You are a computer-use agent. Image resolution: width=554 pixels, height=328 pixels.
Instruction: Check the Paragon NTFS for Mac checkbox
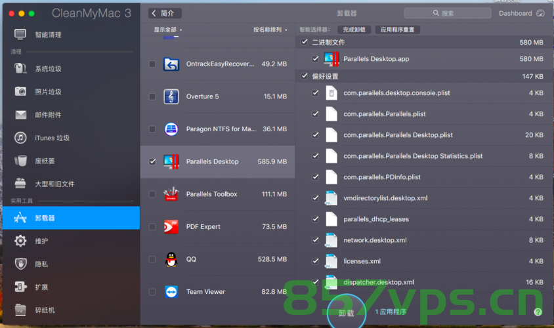pos(152,129)
